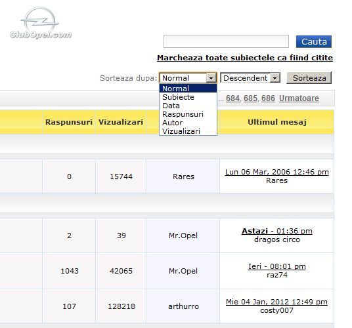This screenshot has width=352, height=328.
Task: Go to page 684
Action: point(232,98)
